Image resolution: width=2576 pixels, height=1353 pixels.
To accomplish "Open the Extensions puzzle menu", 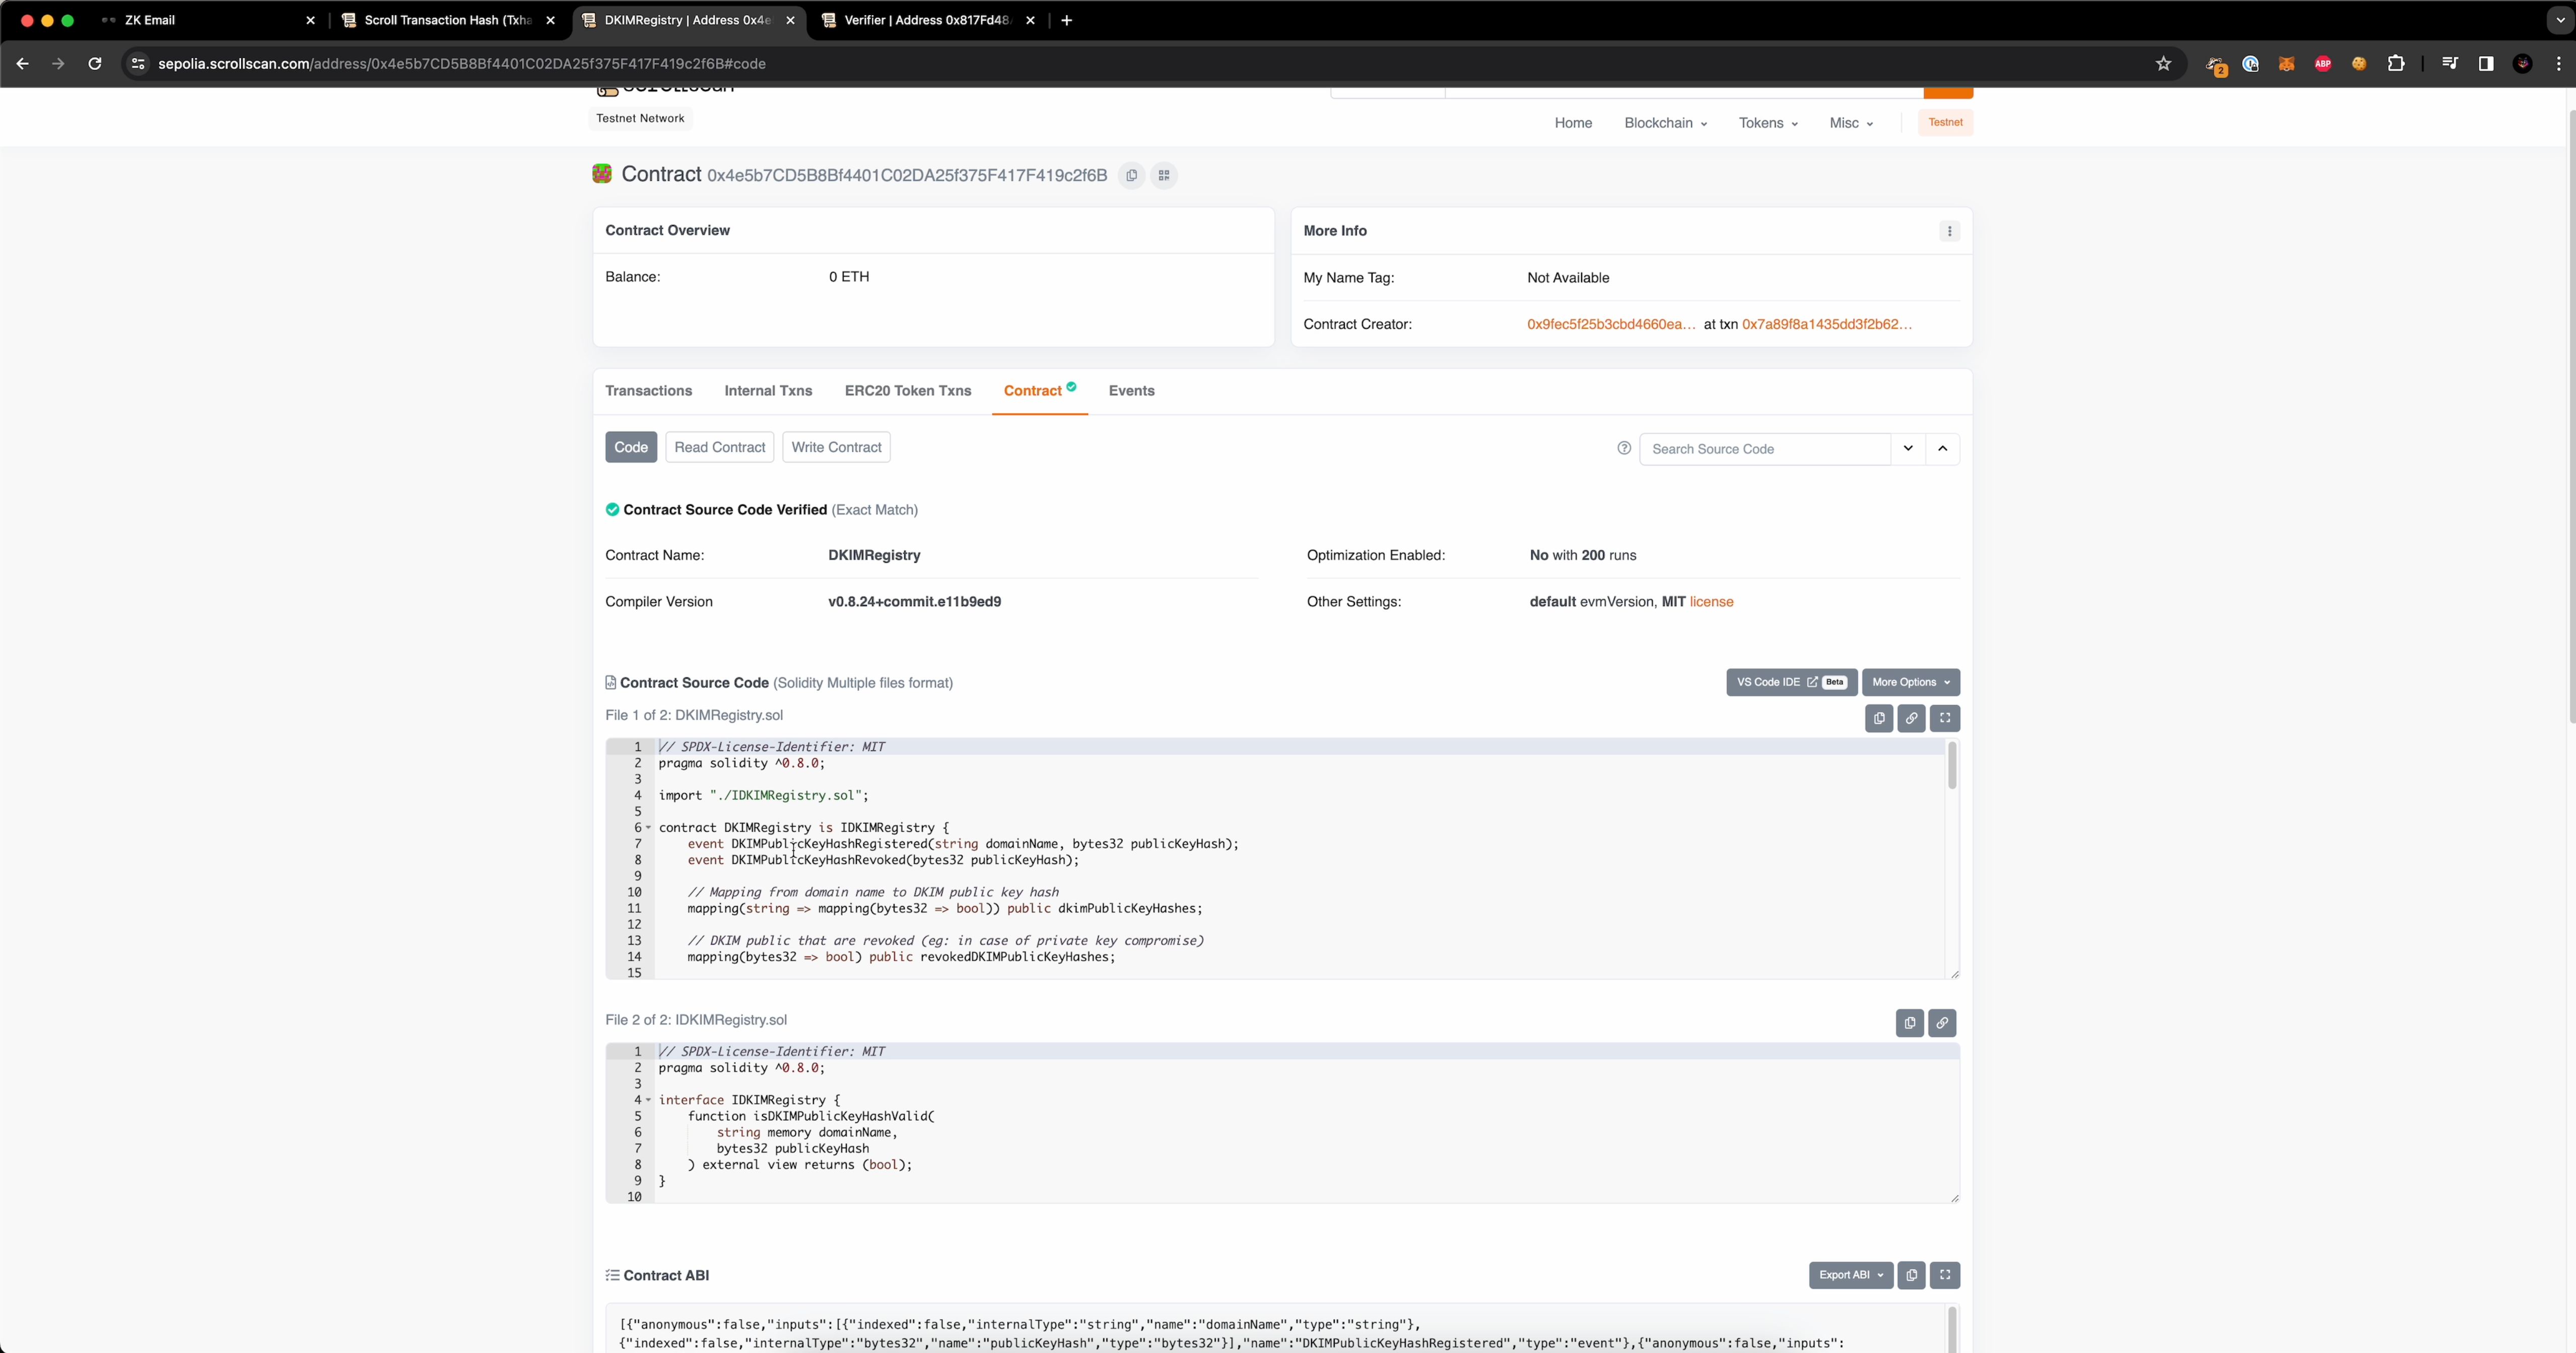I will pos(2396,63).
